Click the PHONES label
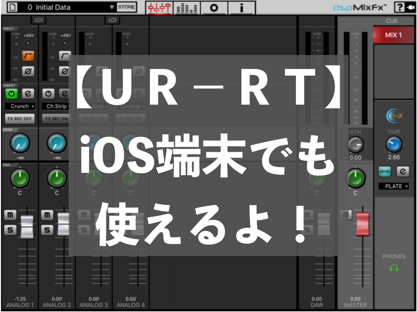 [x=394, y=256]
